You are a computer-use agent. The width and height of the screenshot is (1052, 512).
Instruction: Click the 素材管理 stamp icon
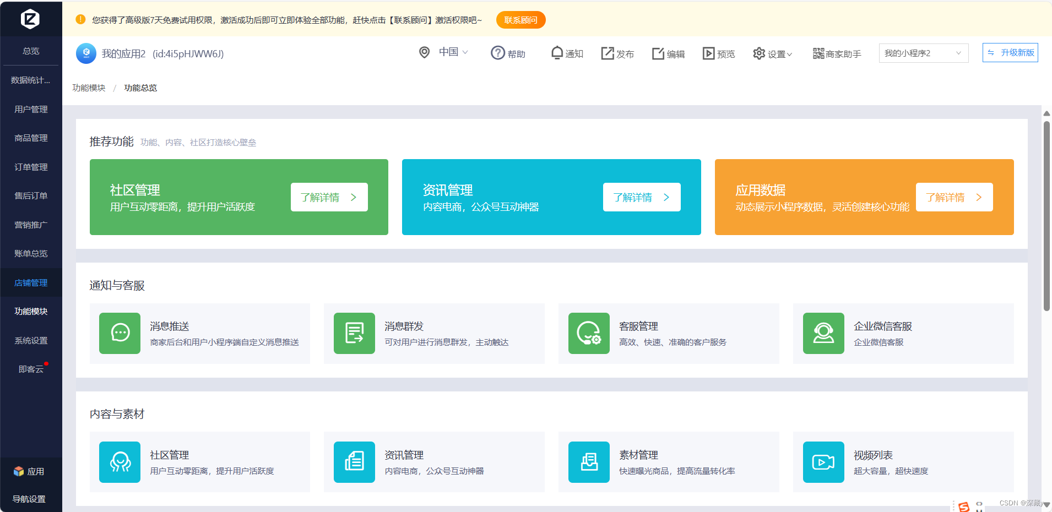[589, 462]
